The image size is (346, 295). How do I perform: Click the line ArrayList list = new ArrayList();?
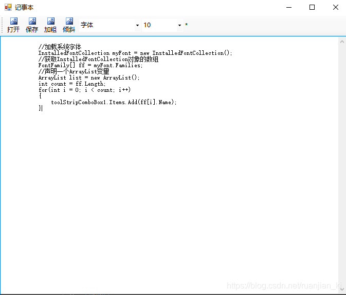89,77
